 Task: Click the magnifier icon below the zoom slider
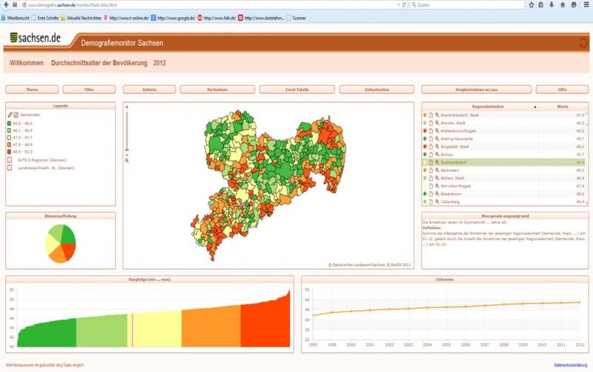(127, 160)
